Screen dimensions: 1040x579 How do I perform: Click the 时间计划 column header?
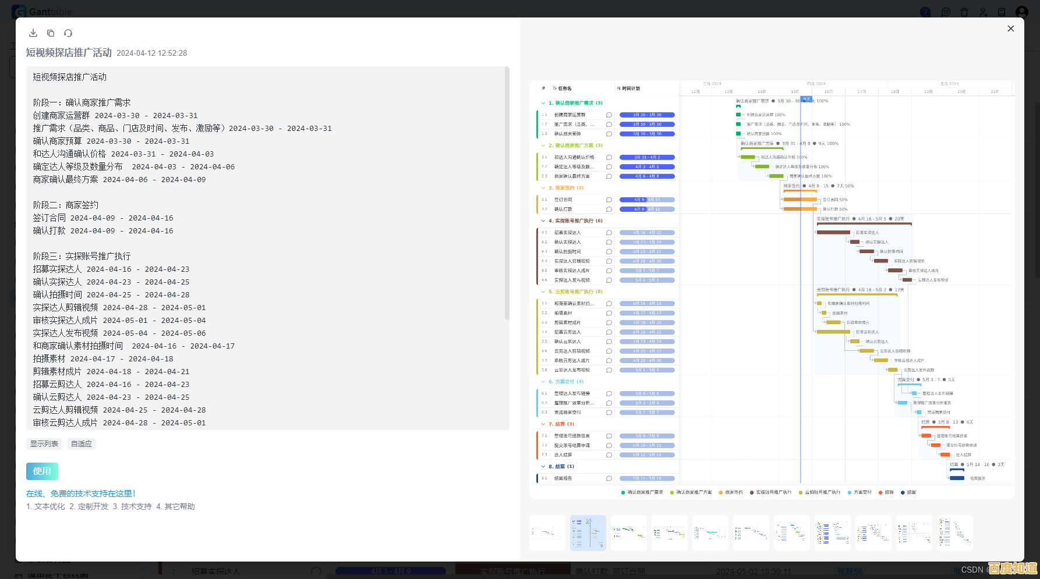click(x=631, y=88)
